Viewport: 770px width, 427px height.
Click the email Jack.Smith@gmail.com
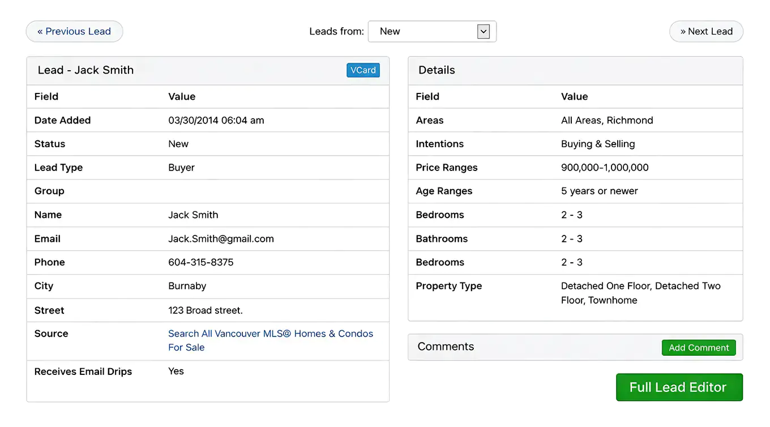coord(221,239)
